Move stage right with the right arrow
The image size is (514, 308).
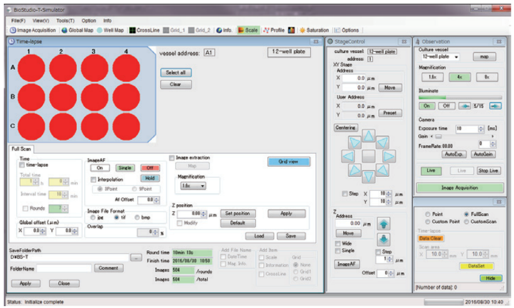(x=389, y=156)
